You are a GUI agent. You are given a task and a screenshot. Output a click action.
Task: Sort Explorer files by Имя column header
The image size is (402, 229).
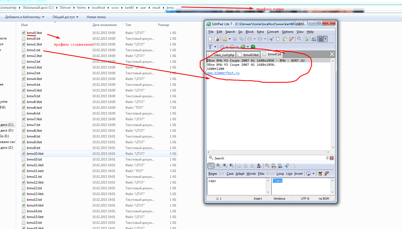click(x=24, y=25)
